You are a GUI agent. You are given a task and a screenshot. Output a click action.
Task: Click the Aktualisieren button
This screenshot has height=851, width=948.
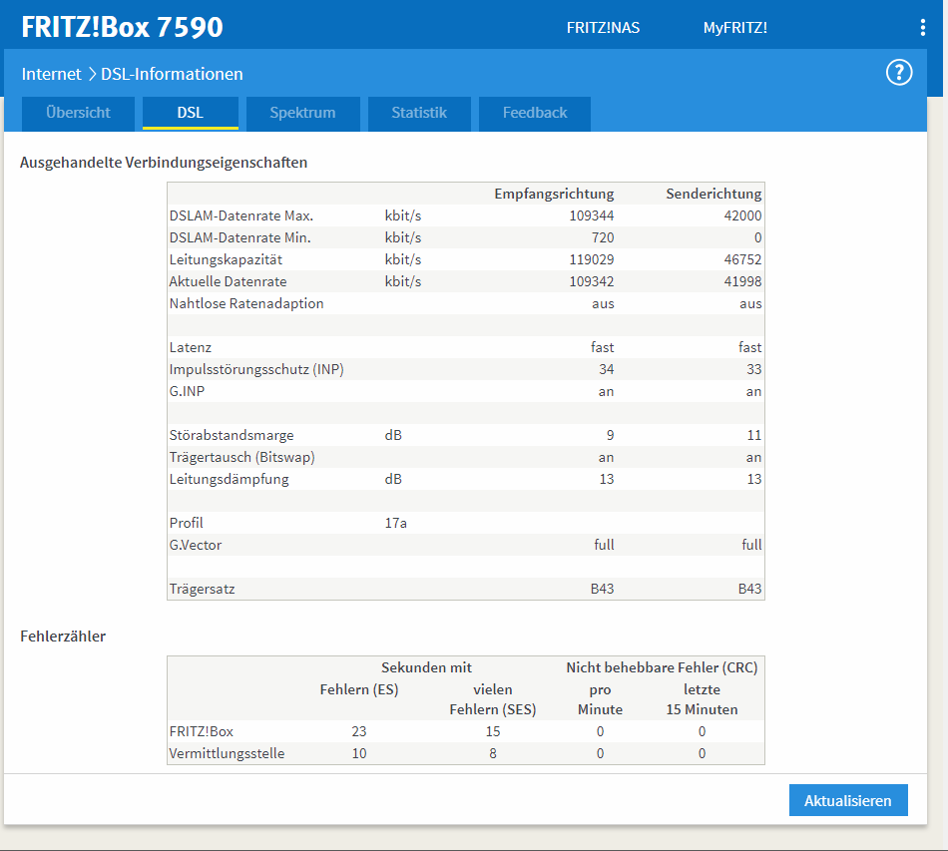tap(847, 800)
